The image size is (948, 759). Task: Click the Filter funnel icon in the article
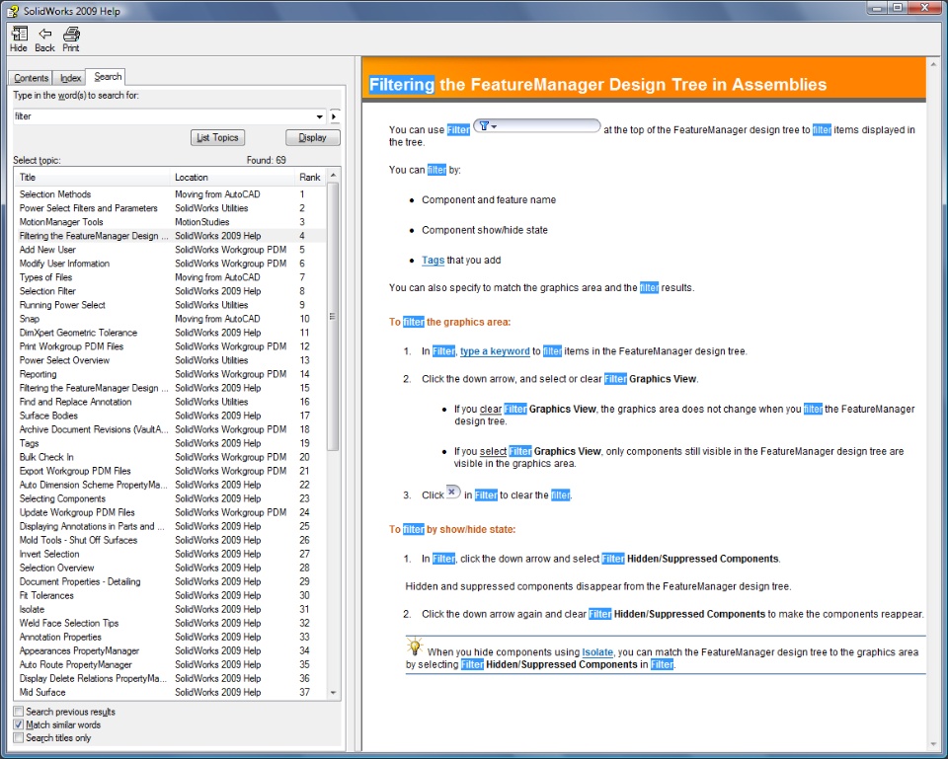coord(484,126)
